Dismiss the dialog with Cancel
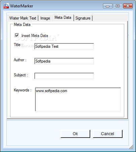 coord(107,134)
